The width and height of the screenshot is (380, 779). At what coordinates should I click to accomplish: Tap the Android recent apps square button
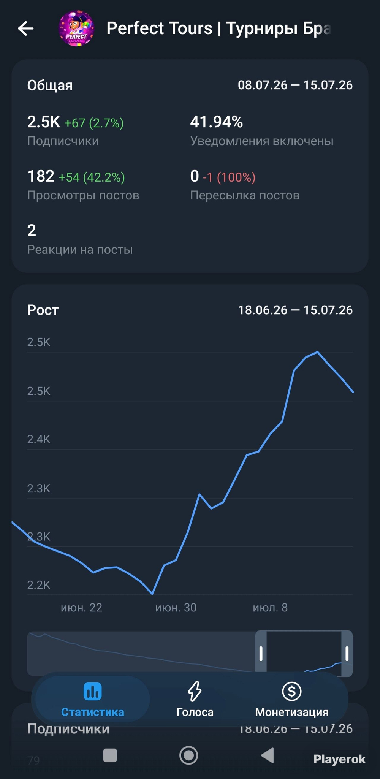point(110,755)
